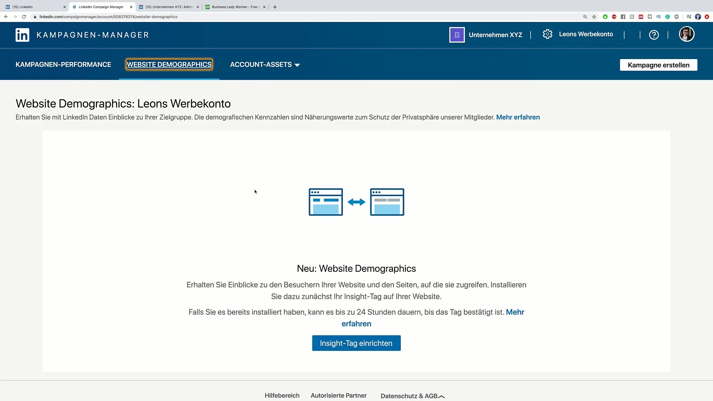Open the media control playlist icon
This screenshot has width=713, height=401.
[689, 17]
